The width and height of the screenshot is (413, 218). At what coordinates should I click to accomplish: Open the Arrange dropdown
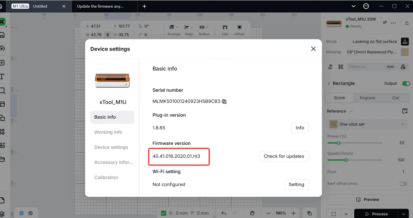[x=174, y=30]
